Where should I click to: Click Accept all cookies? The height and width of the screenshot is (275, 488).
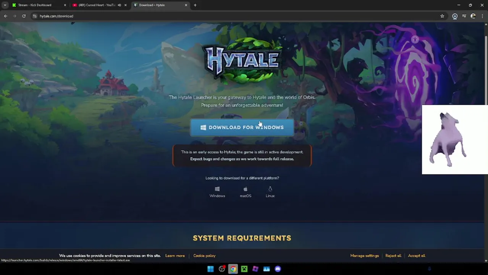[417, 256]
